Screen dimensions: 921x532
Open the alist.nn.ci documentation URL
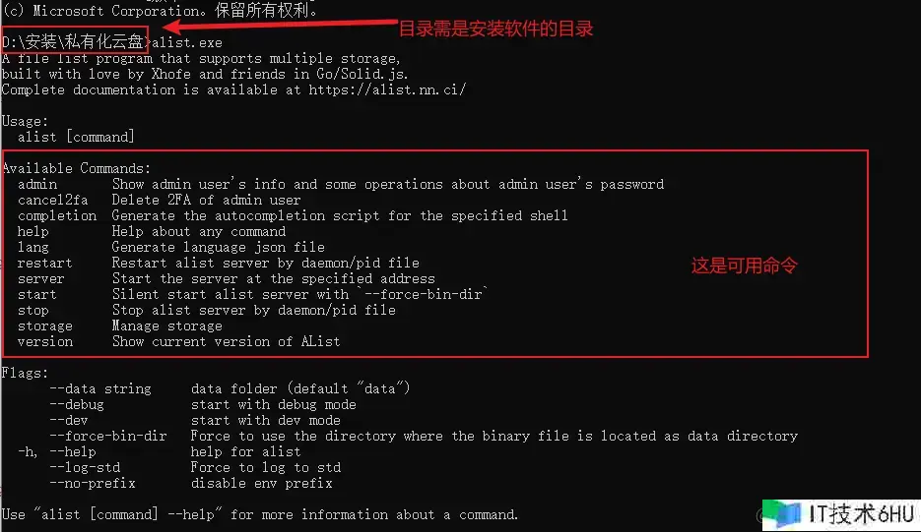[387, 89]
